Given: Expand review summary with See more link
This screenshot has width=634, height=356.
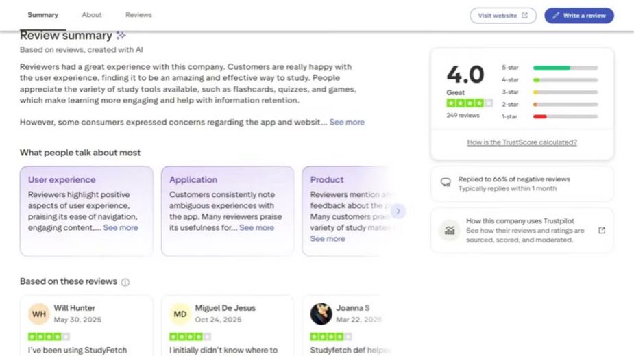Looking at the screenshot, I should click(347, 122).
